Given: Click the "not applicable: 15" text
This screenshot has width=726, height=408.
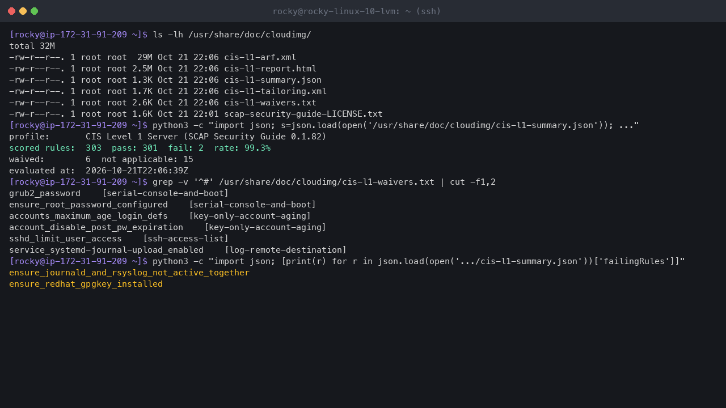Looking at the screenshot, I should (x=147, y=159).
